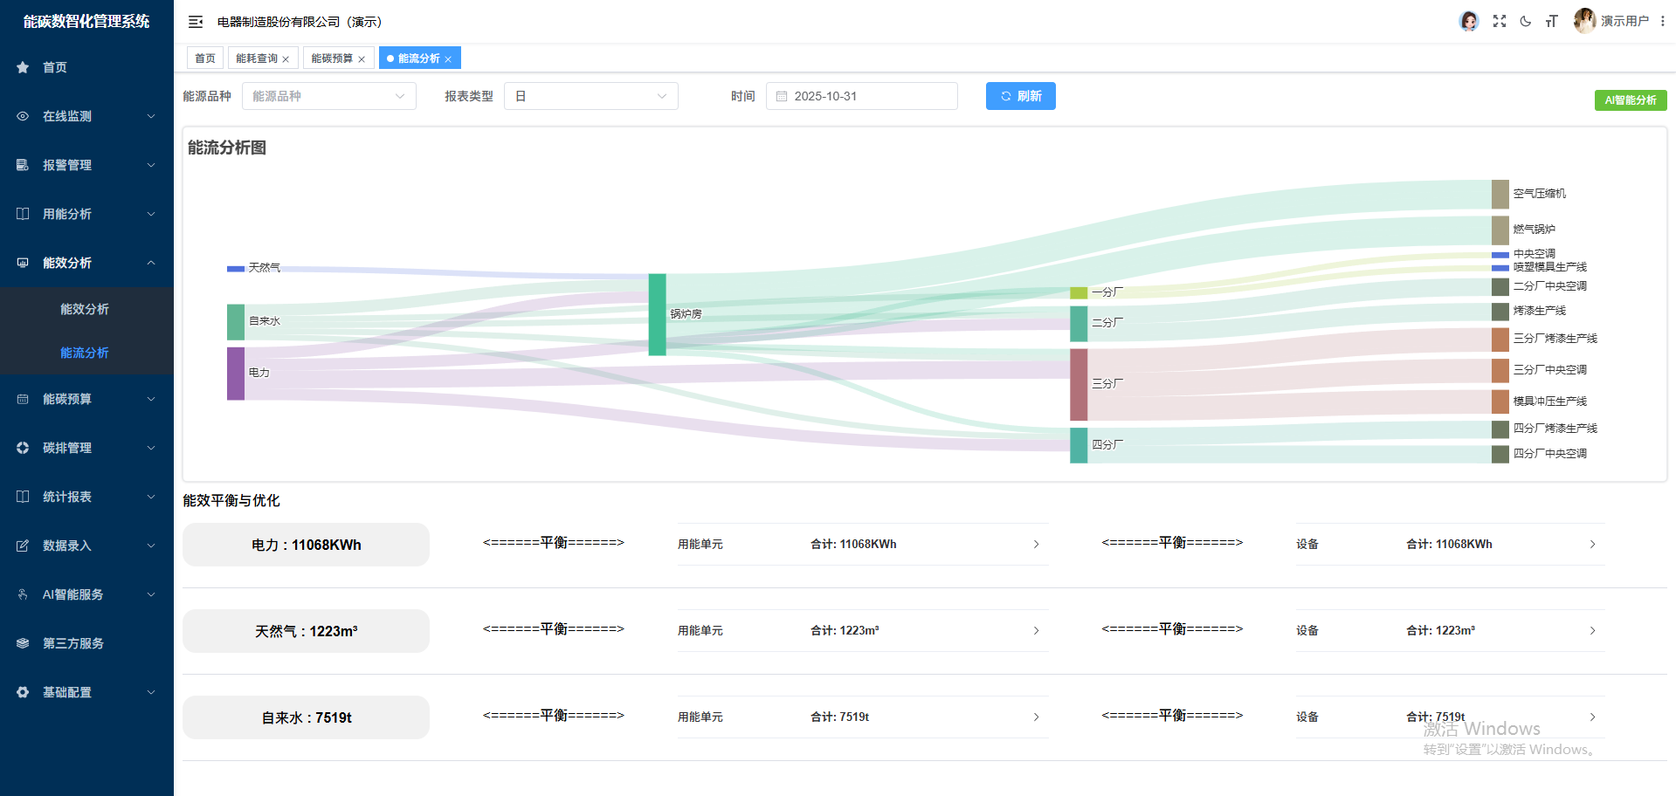The width and height of the screenshot is (1676, 796).
Task: Expand the 在线监测 sidebar menu
Action: point(86,116)
